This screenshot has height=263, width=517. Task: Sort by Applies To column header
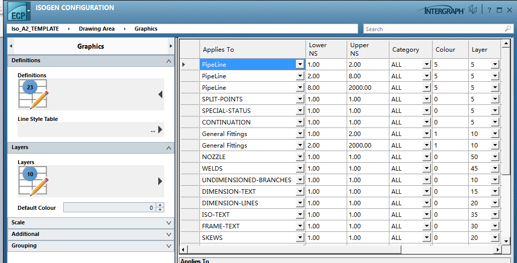[x=253, y=49]
